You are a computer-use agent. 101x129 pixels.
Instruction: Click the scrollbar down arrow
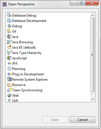click(x=93, y=99)
